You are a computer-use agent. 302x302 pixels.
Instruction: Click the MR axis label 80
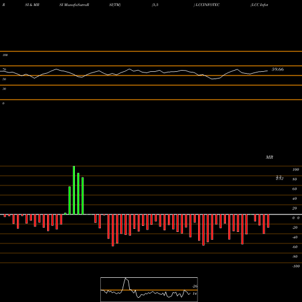pos(295,179)
